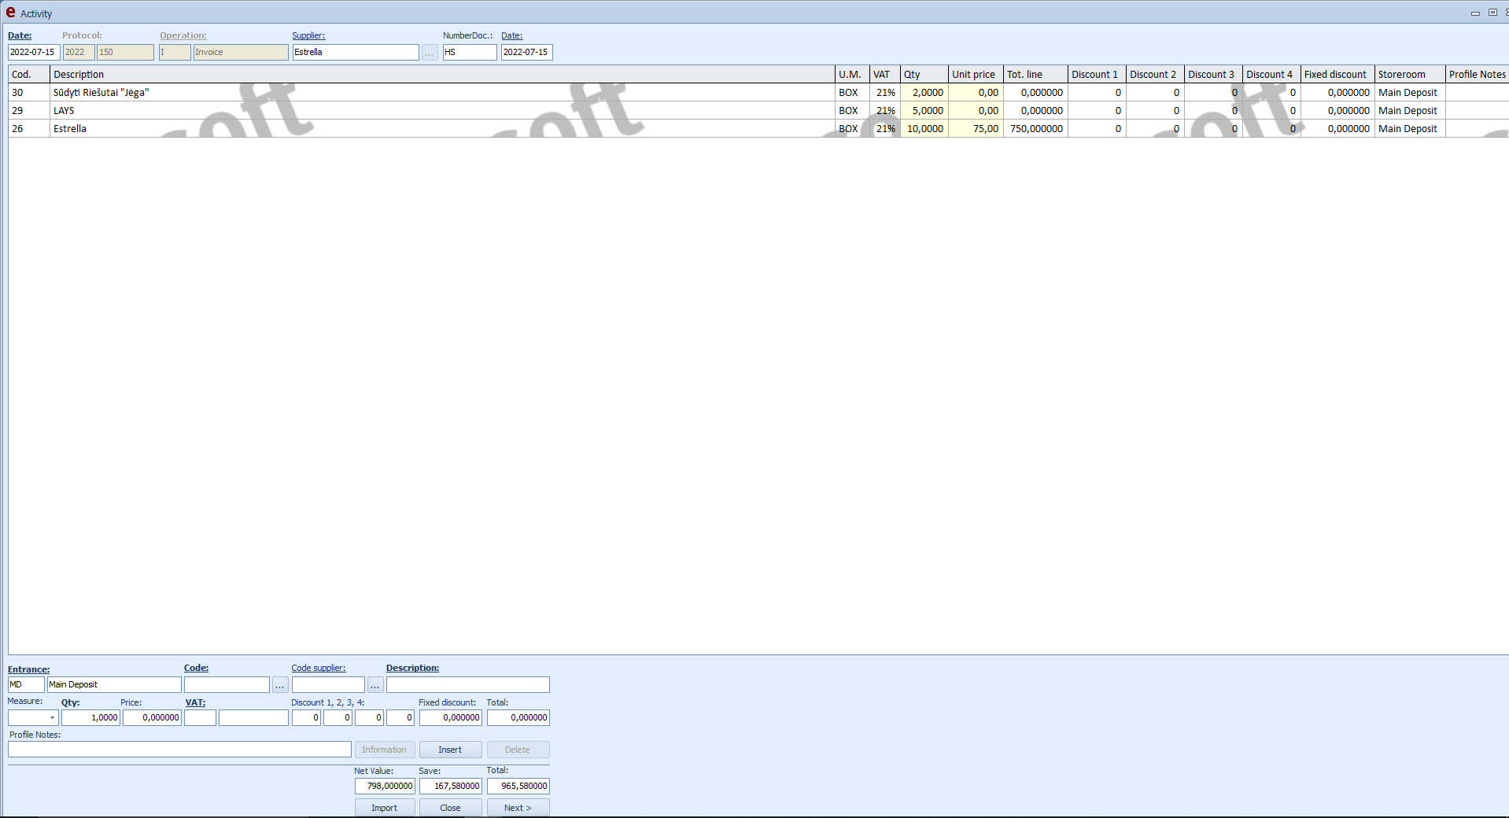The image size is (1509, 818).
Task: Click the Qty column header
Action: 924,75
